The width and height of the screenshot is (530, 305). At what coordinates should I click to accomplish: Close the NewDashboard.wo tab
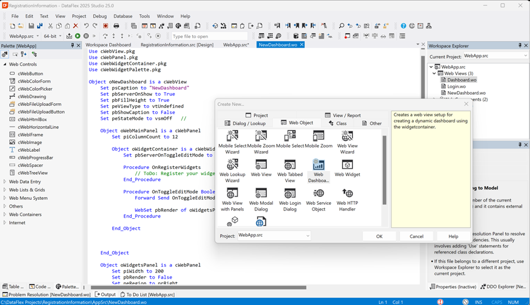302,45
